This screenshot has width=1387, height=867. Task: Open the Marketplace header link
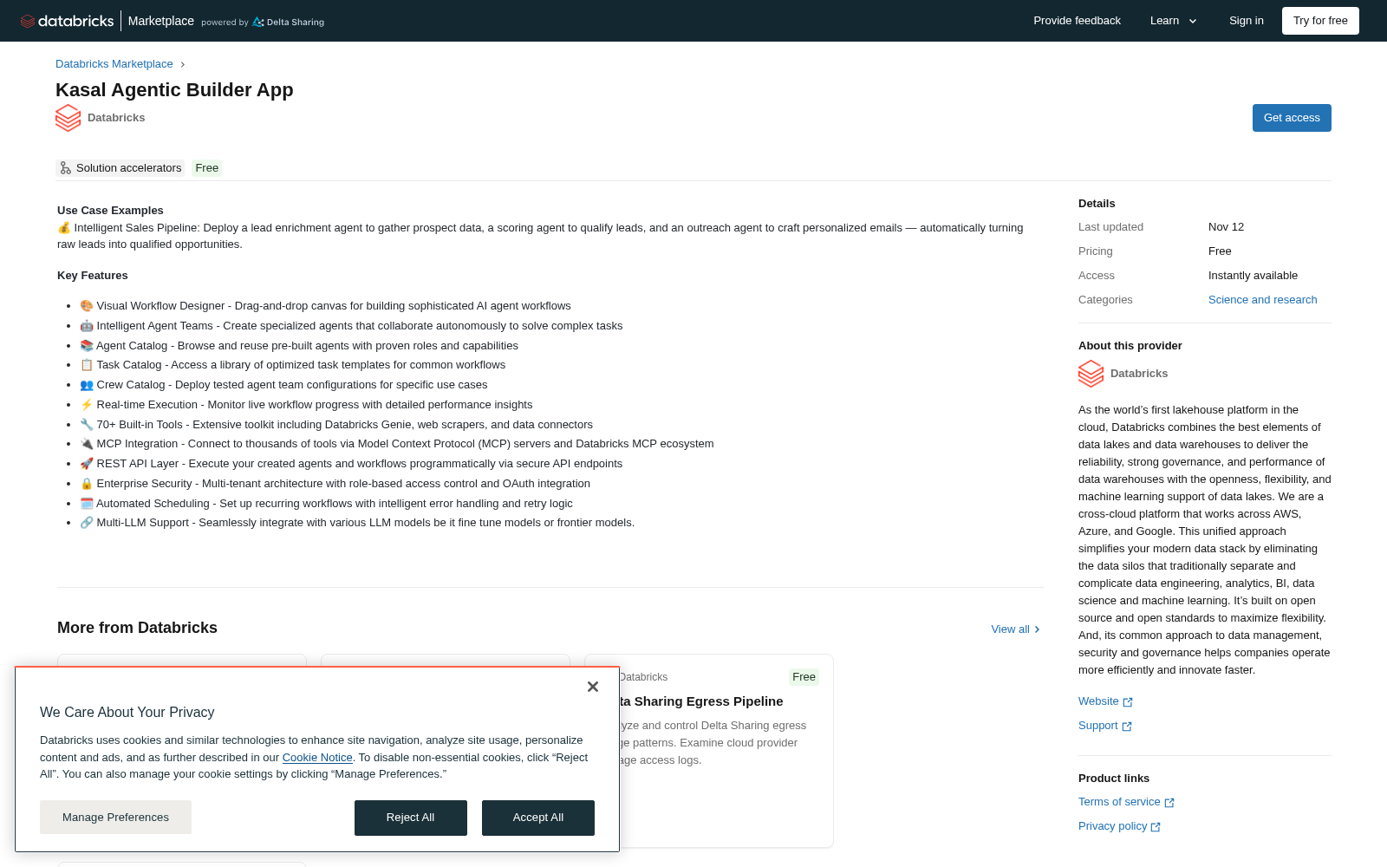point(161,21)
